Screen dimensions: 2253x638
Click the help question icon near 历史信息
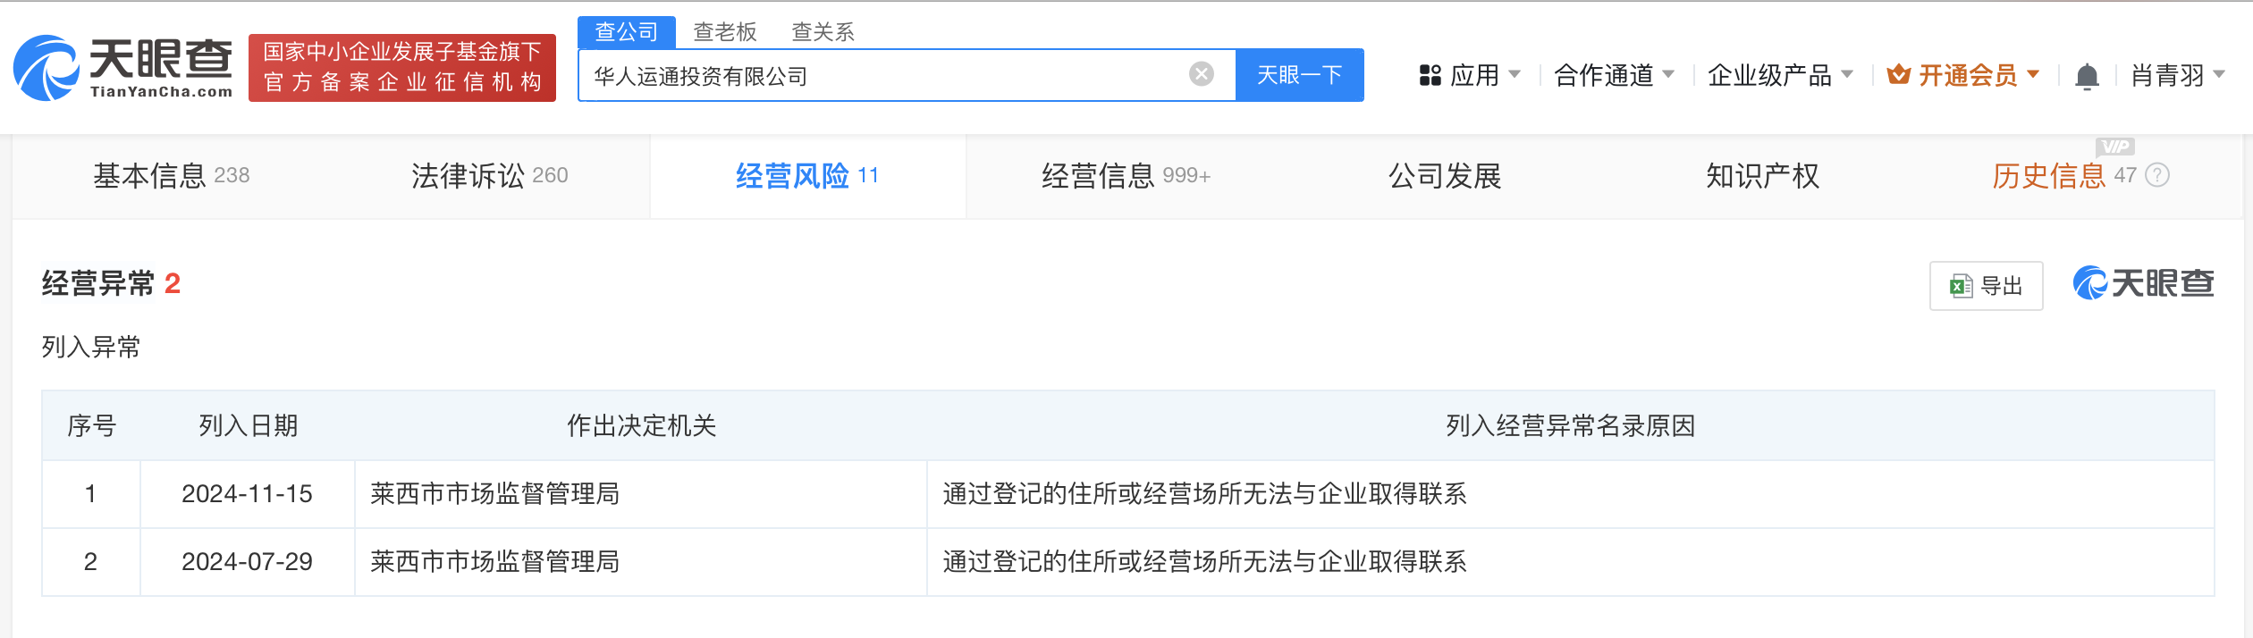[x=2157, y=175]
